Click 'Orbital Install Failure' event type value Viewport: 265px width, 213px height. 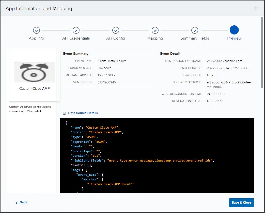point(112,61)
